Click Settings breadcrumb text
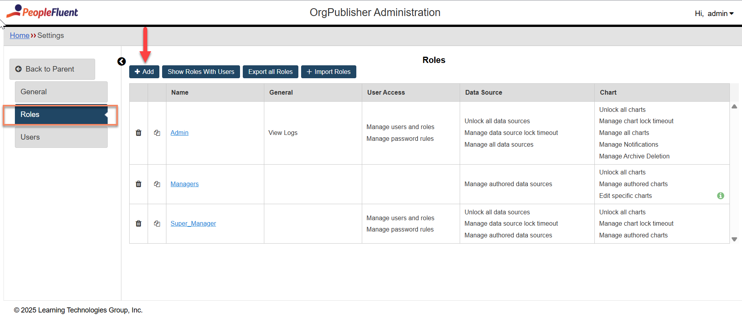Viewport: 742px width, 316px height. click(51, 35)
